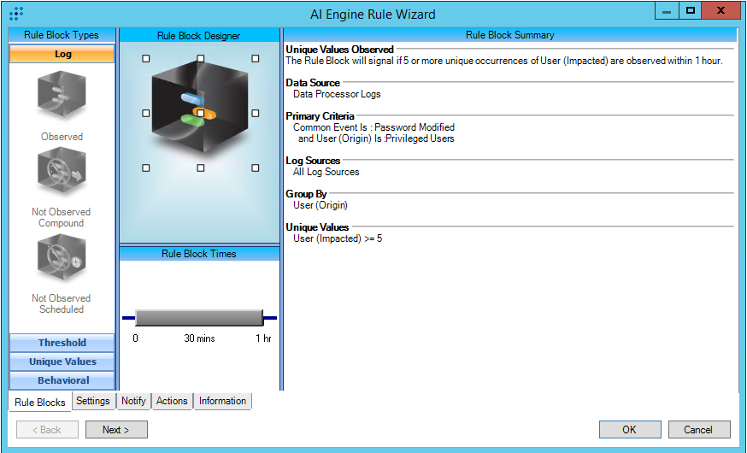Click the application logo in title bar

coord(15,13)
